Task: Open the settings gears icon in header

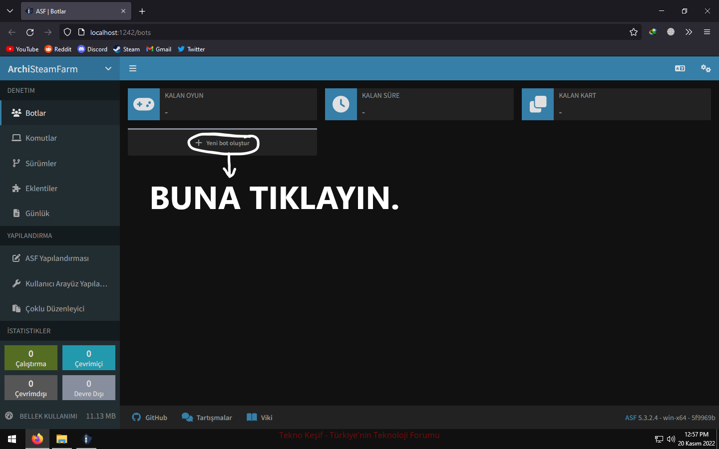Action: (706, 68)
